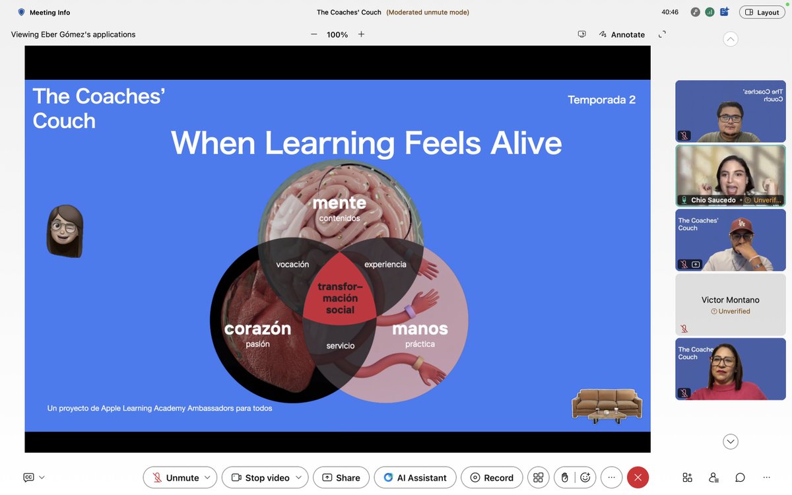Select Victor Montano's participant tile

tap(731, 304)
